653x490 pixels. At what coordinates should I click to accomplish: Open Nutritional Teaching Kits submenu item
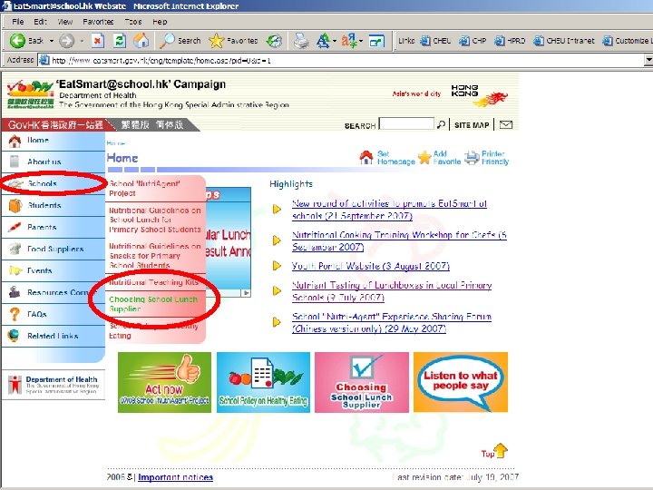pyautogui.click(x=153, y=282)
